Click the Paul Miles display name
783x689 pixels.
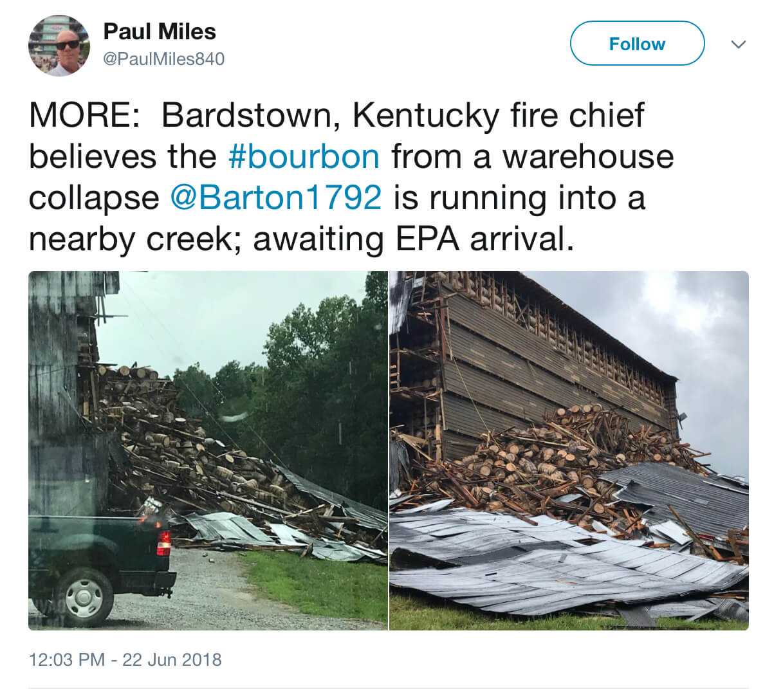click(x=160, y=32)
